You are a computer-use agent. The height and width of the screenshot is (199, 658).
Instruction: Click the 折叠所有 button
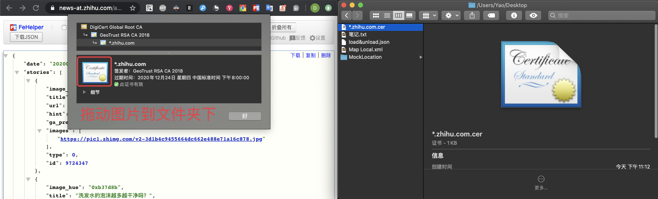click(x=282, y=27)
